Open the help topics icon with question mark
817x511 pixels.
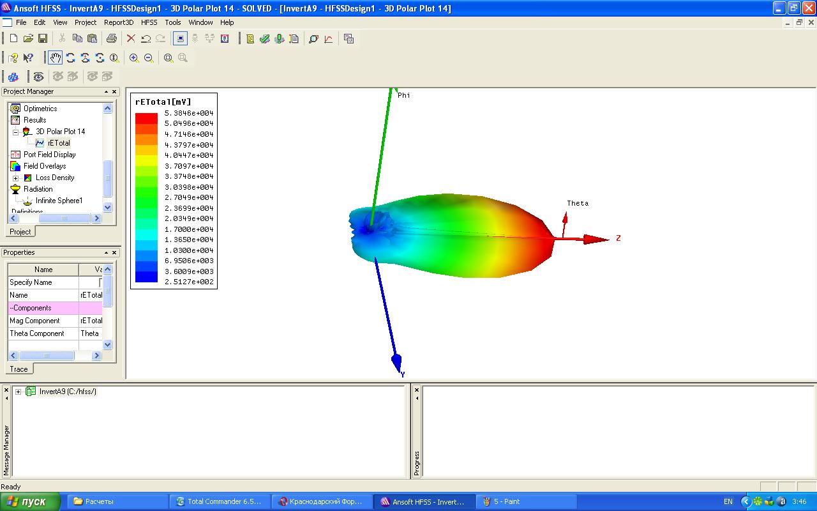pos(13,58)
